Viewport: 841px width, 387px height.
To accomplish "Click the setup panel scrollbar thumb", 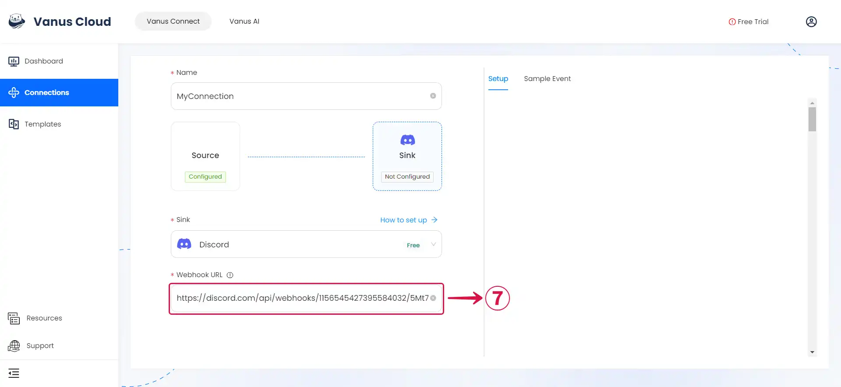I will [812, 119].
